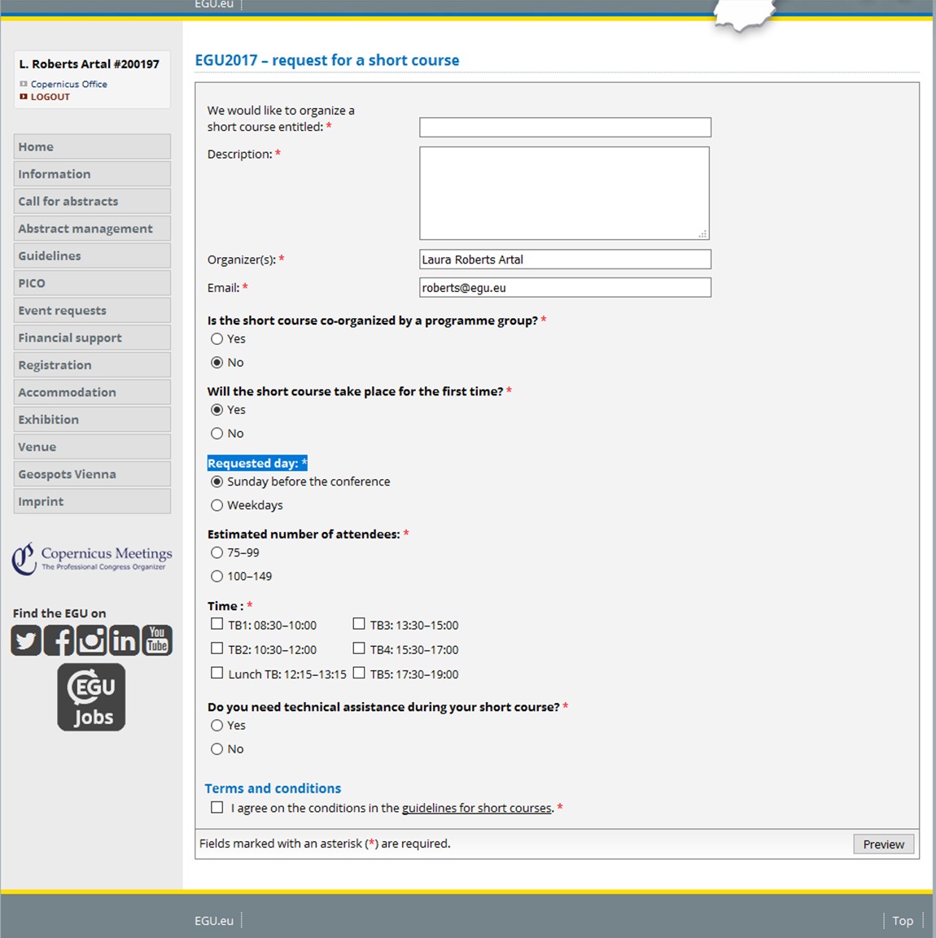Open the Abstract management menu item
936x938 pixels.
coord(92,229)
